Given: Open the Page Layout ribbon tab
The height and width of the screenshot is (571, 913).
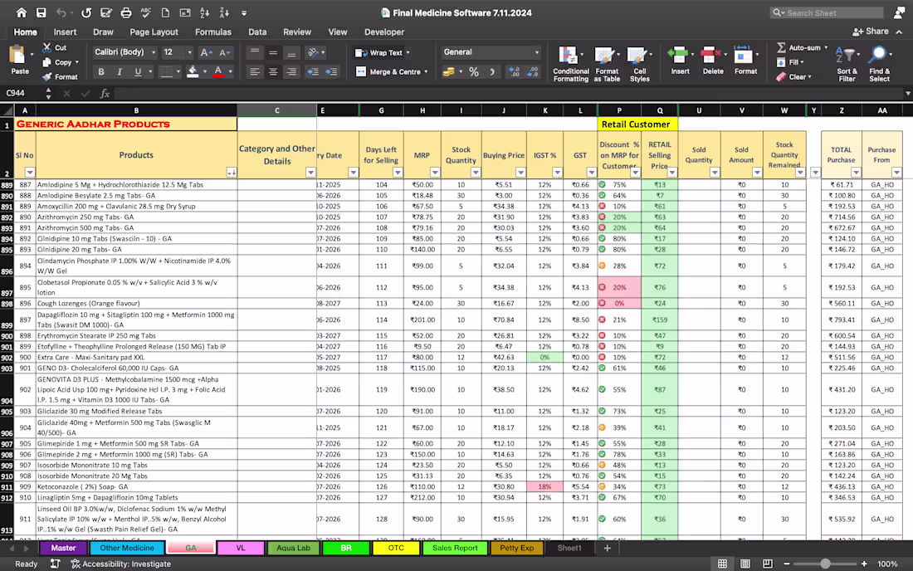Looking at the screenshot, I should click(x=154, y=32).
